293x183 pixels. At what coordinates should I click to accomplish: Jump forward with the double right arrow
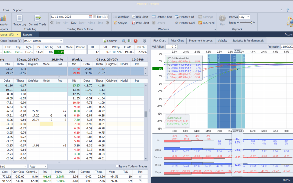click(107, 23)
